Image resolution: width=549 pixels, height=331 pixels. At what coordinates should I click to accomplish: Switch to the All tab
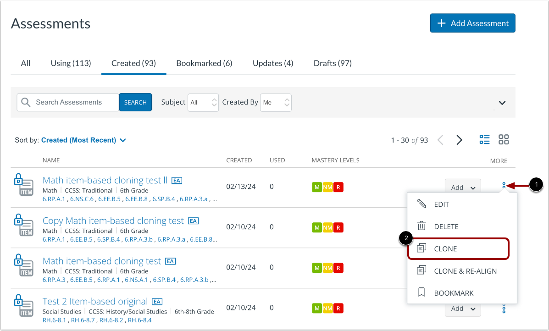(26, 63)
